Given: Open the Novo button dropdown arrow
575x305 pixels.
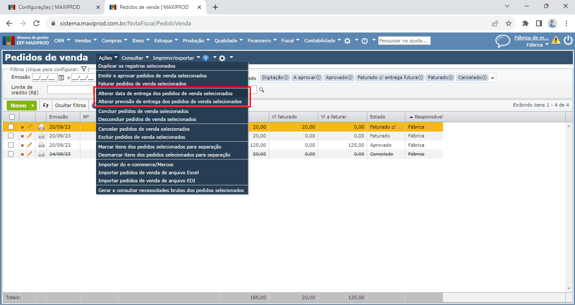Looking at the screenshot, I should tap(33, 106).
